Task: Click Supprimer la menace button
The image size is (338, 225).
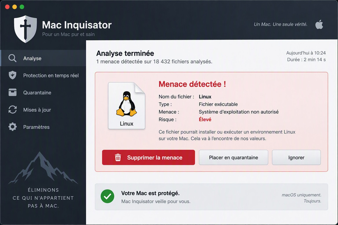Action: [x=148, y=157]
